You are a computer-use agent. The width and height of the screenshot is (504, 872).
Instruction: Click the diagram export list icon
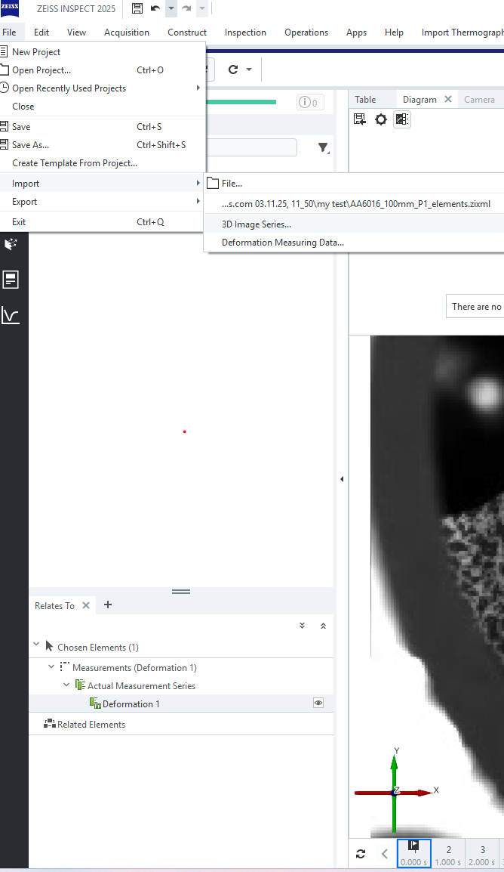(360, 119)
